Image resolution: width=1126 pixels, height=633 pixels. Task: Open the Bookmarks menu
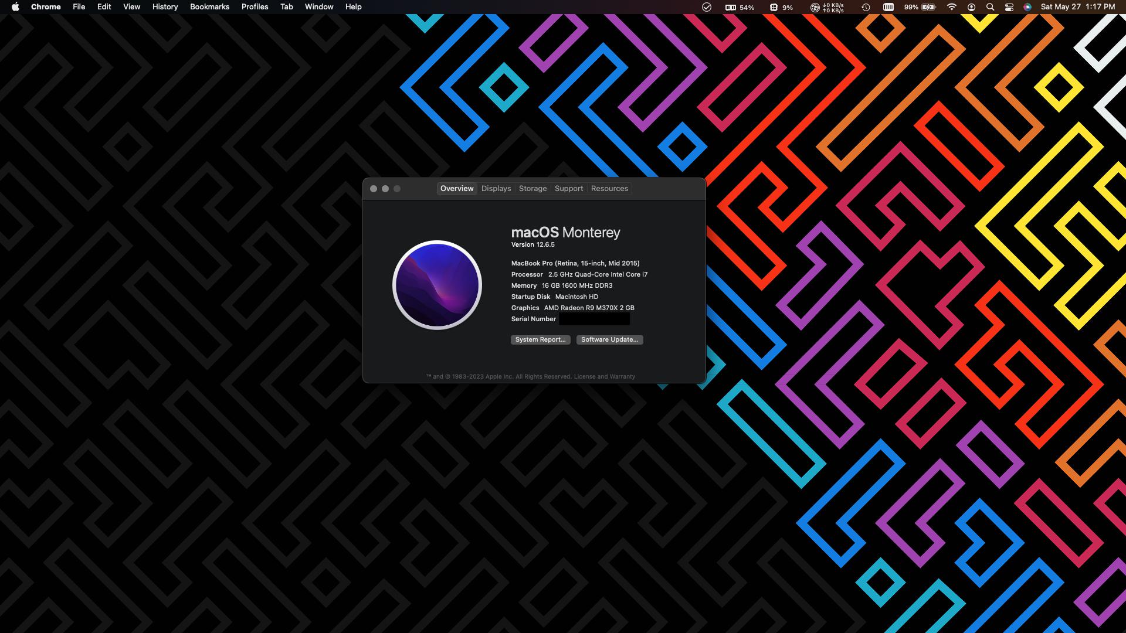tap(209, 7)
